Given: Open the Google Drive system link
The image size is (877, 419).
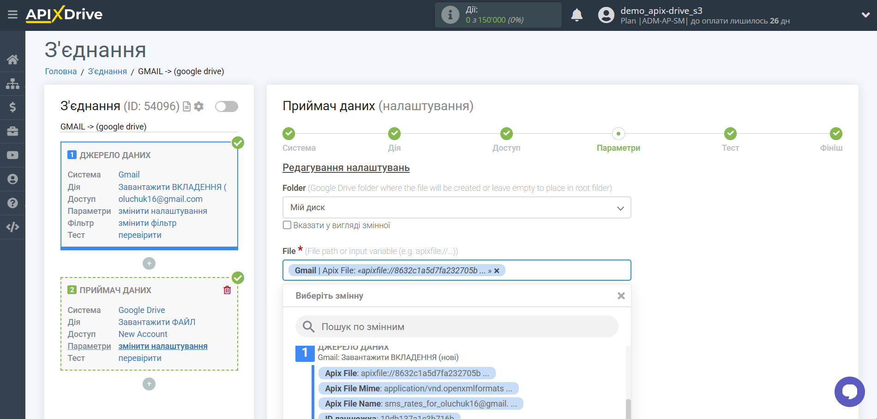Looking at the screenshot, I should tap(142, 310).
